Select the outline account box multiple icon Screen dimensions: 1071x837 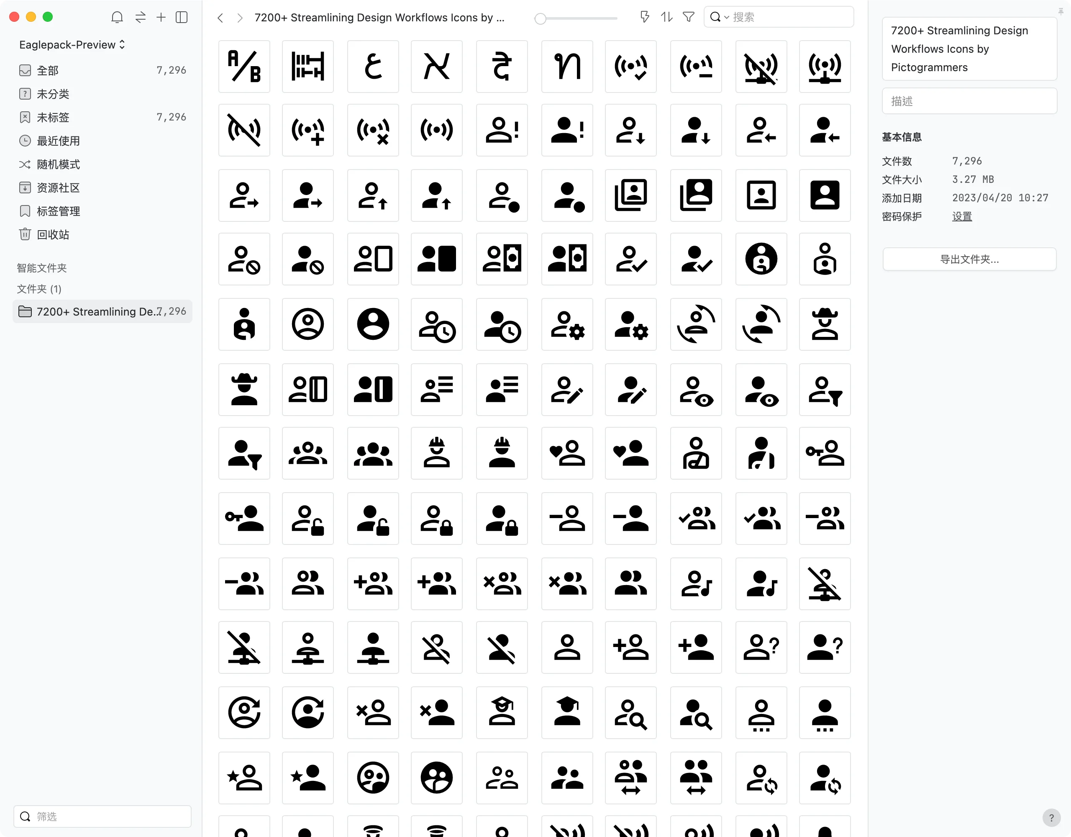tap(630, 195)
